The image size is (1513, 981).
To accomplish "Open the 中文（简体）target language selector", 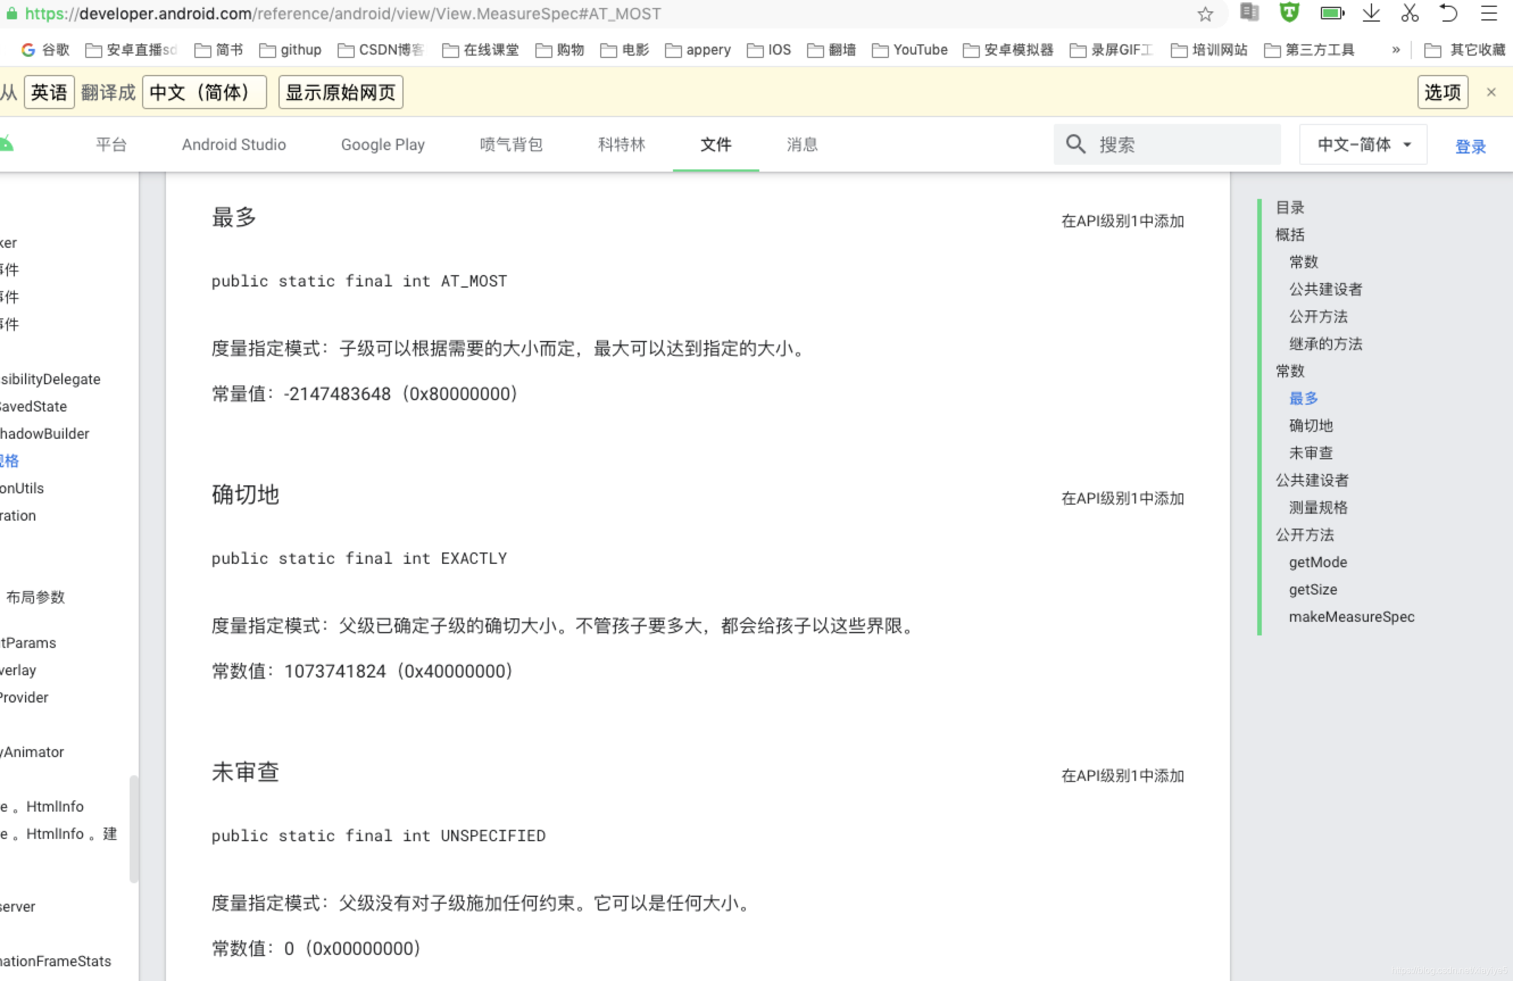I will [203, 92].
